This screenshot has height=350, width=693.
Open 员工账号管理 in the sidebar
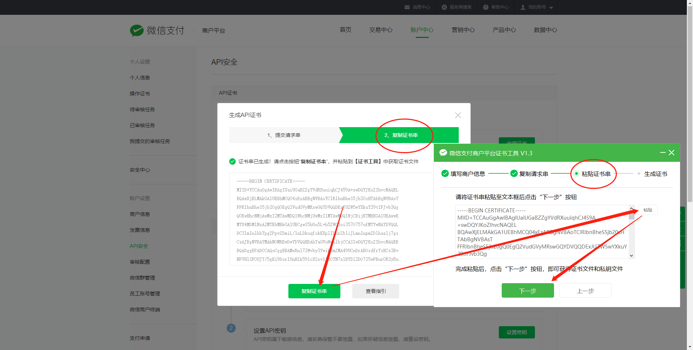(x=145, y=294)
